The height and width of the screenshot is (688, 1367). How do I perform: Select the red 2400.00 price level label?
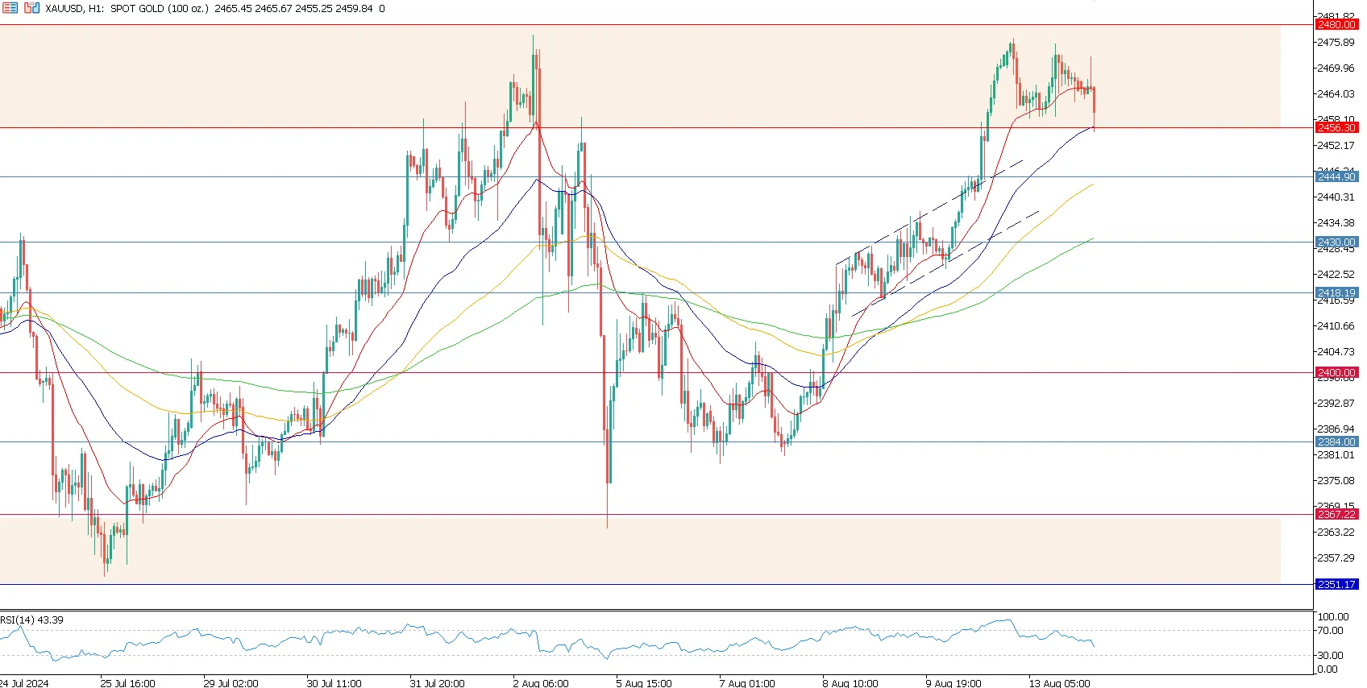coord(1336,373)
